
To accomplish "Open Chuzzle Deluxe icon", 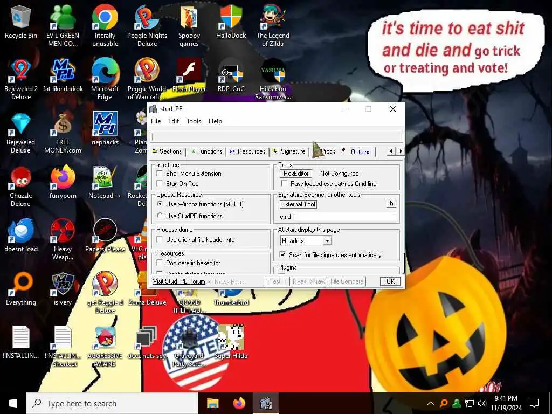I will tap(21, 186).
